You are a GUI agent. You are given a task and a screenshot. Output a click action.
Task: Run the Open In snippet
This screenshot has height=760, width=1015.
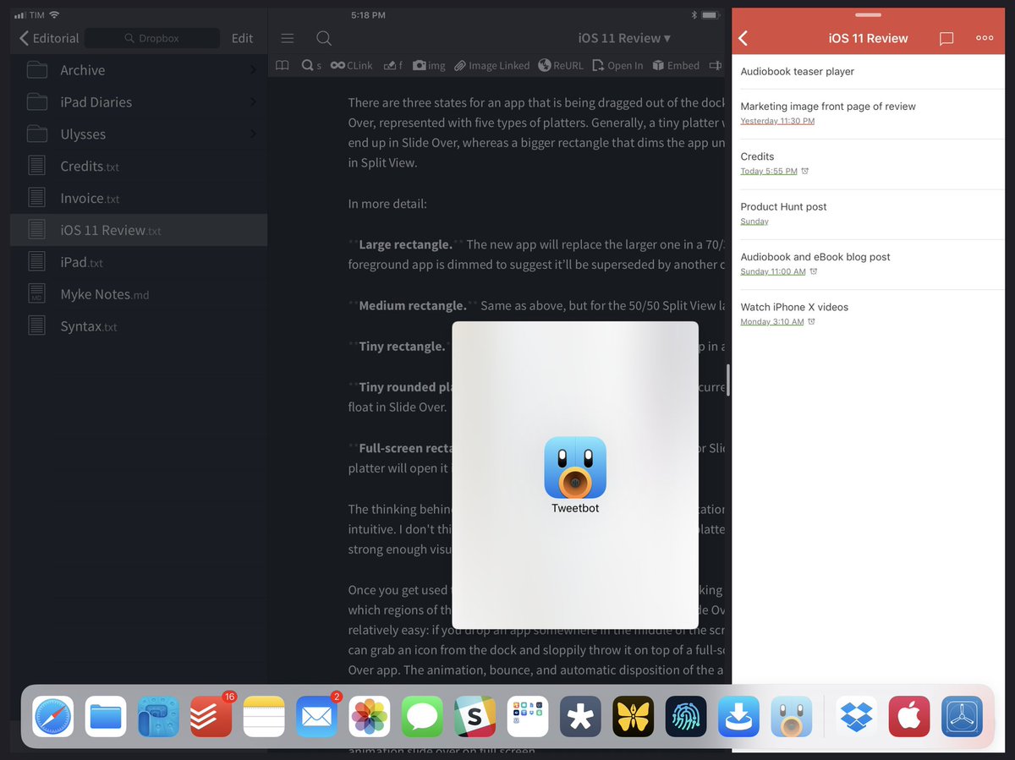617,65
